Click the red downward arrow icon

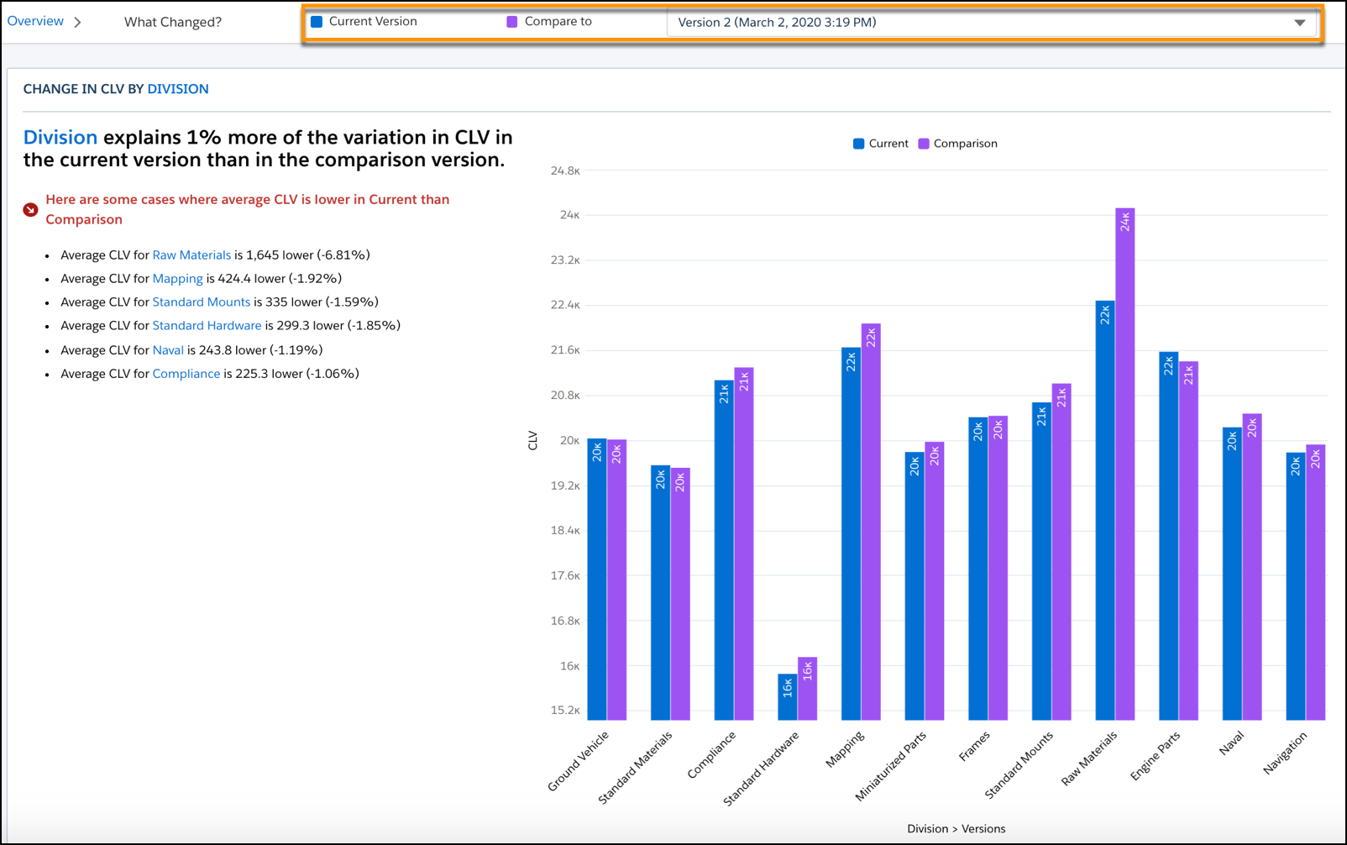tap(30, 209)
